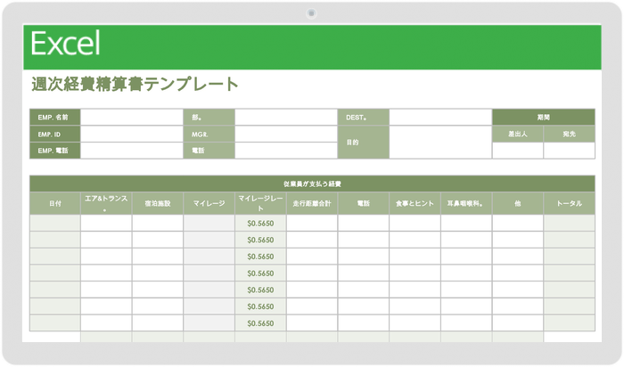Click the large input field beside 目的
The image size is (624, 367).
[440, 143]
